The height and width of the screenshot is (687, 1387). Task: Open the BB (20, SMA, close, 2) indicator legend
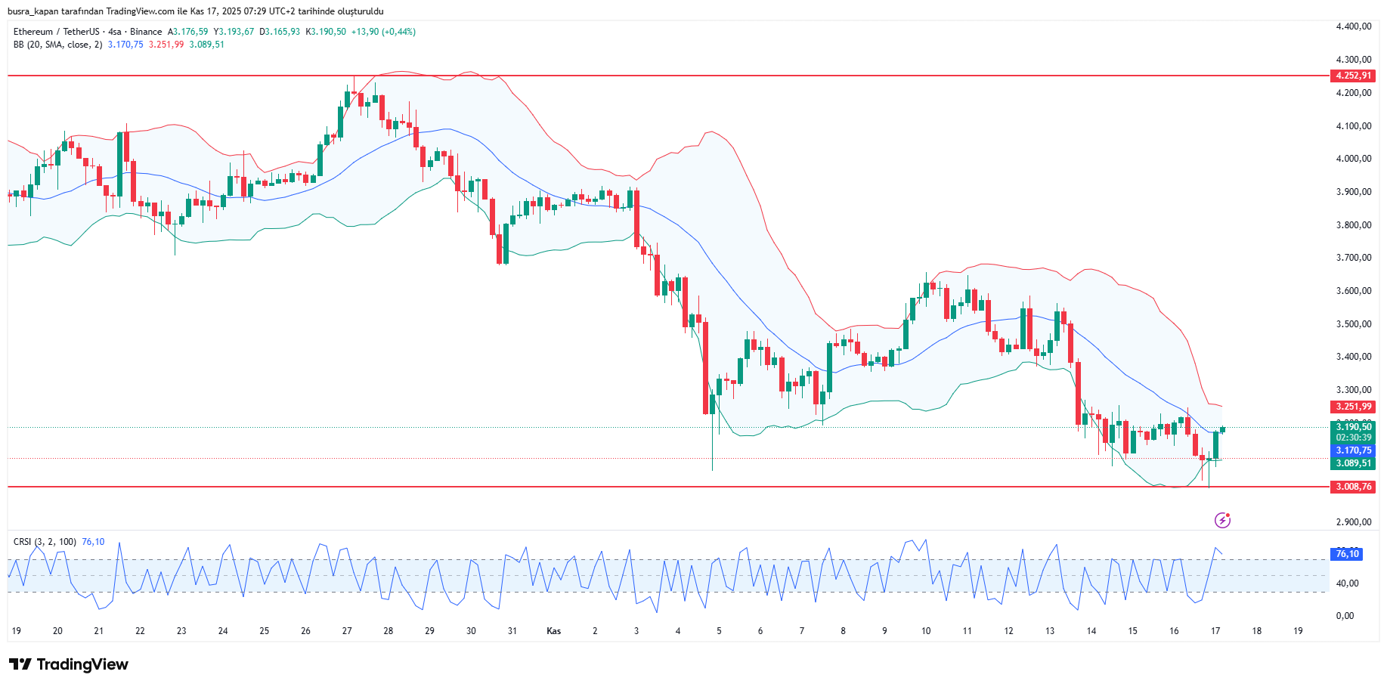(57, 45)
